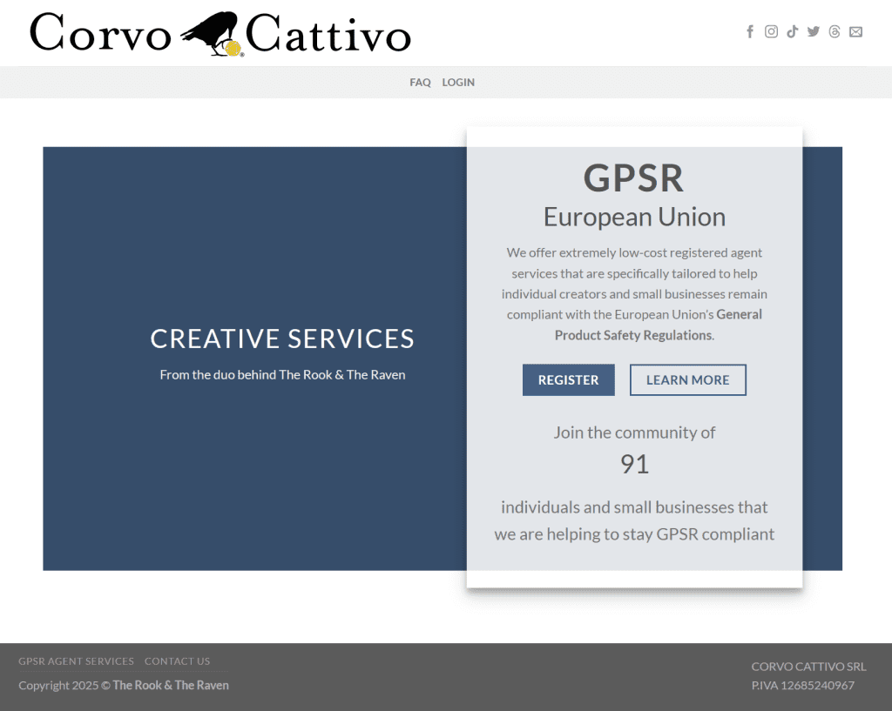
Task: Open the Instagram profile icon
Action: 771,32
